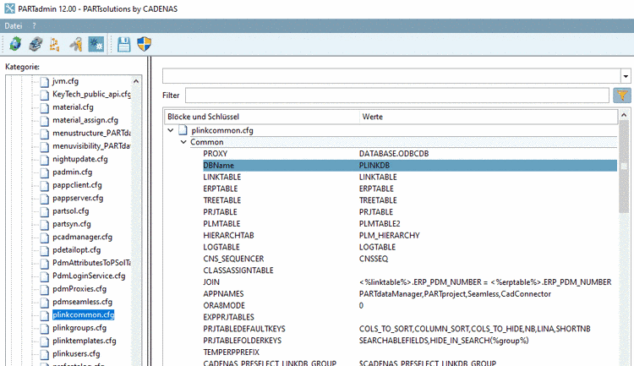634x366 pixels.
Task: Click the DATABASE.ODBCDB value
Action: 394,154
